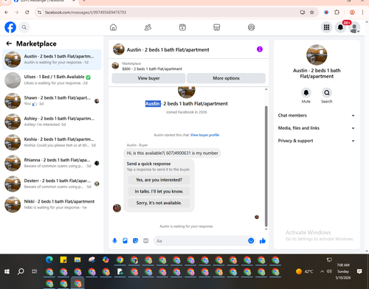The image size is (369, 289).
Task: Open the Groups icon in the top nav
Action: point(251,27)
